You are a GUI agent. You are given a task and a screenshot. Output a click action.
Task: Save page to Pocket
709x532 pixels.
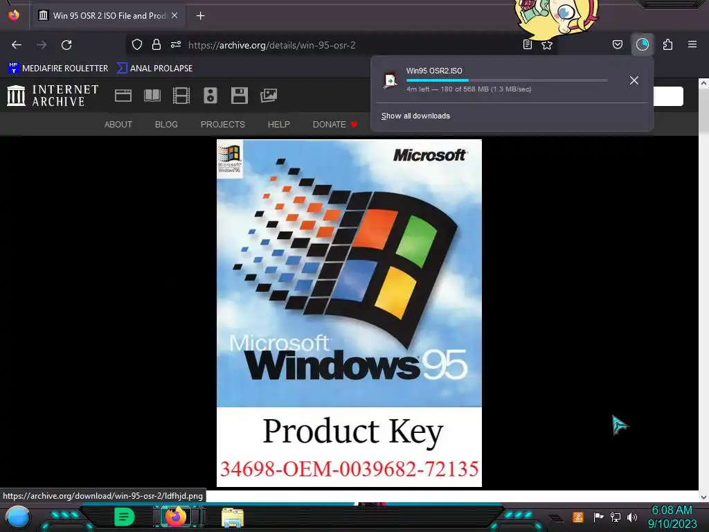[618, 44]
